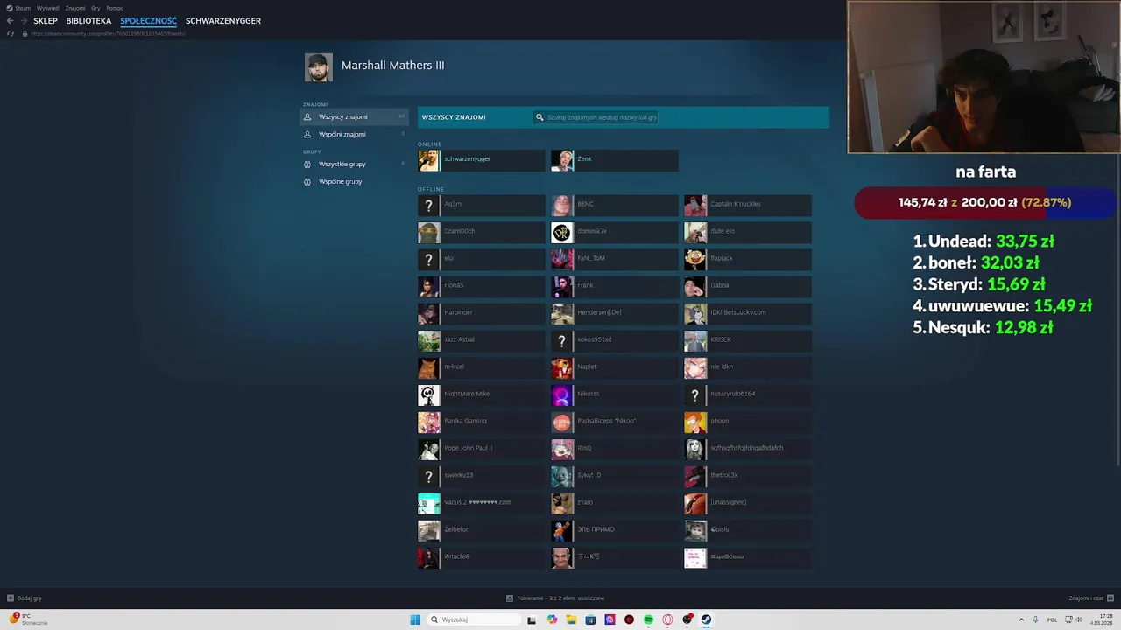Go back with the Steam back arrow

tap(11, 21)
